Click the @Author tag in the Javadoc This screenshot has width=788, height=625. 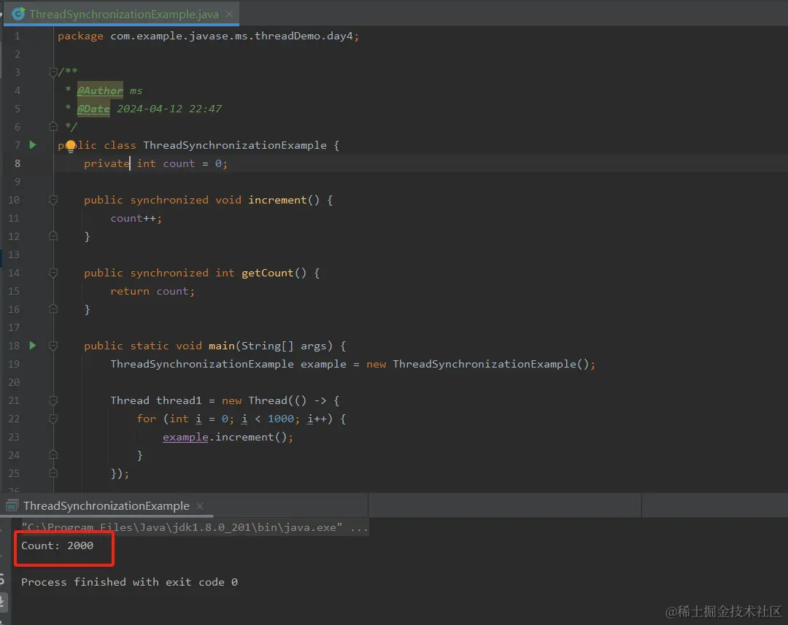100,91
